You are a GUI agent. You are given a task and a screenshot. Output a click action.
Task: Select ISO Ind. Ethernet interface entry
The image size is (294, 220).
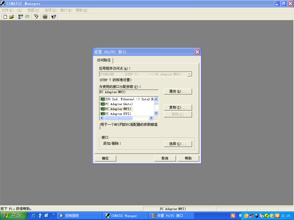point(126,99)
